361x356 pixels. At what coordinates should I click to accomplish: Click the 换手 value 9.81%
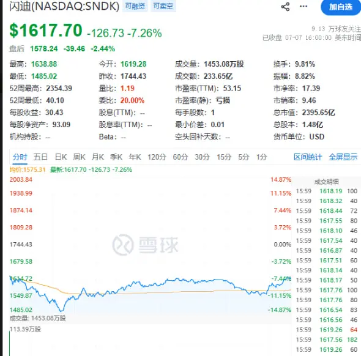click(305, 64)
